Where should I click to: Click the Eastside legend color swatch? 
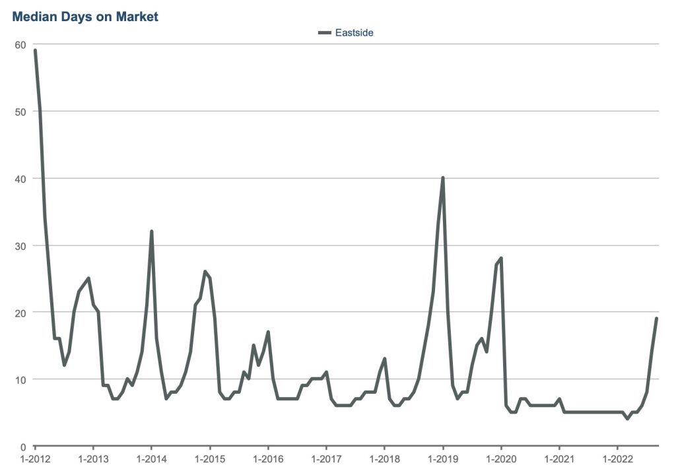325,32
